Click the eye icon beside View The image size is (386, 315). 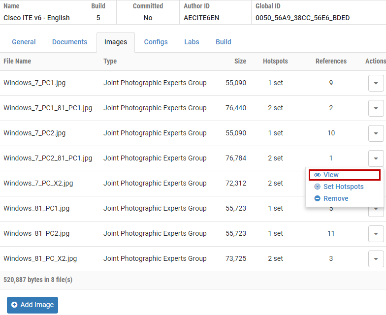317,175
